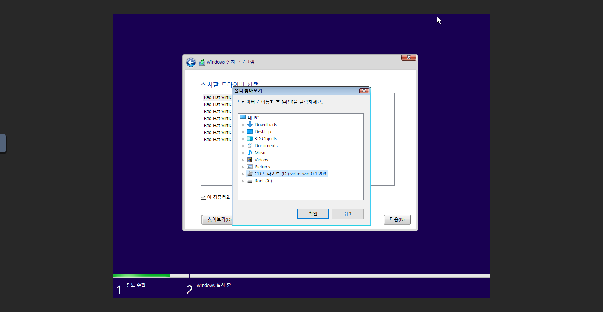
Task: Click the Music note icon
Action: (x=250, y=152)
